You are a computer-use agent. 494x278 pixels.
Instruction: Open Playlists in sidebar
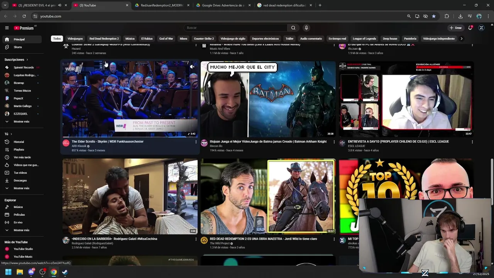(22, 149)
